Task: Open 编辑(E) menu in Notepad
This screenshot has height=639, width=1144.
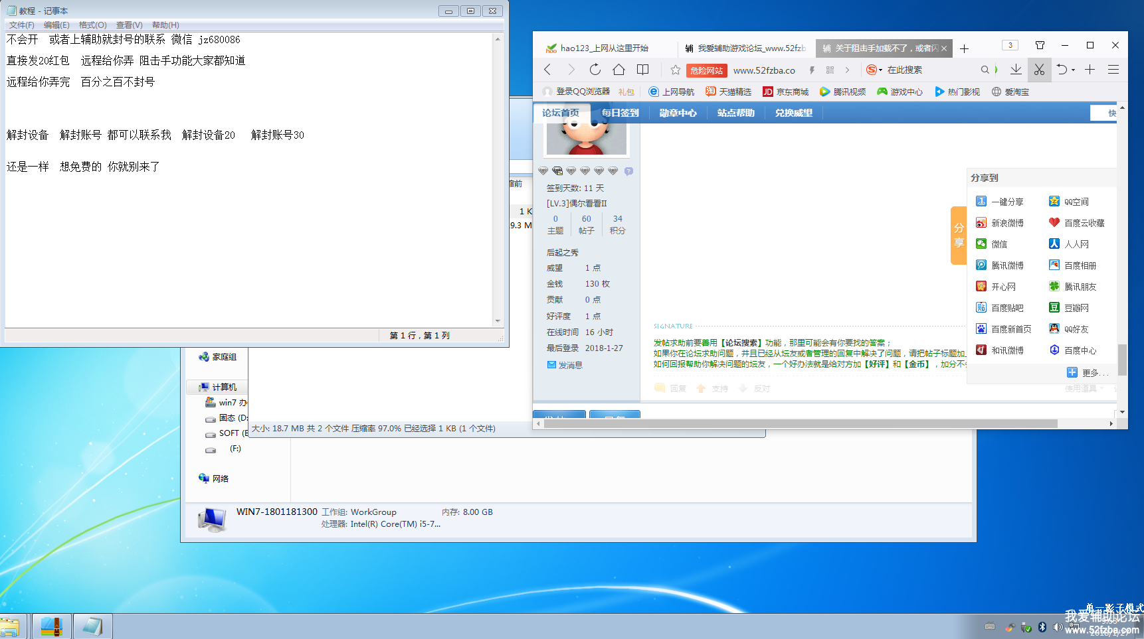Action: coord(56,25)
